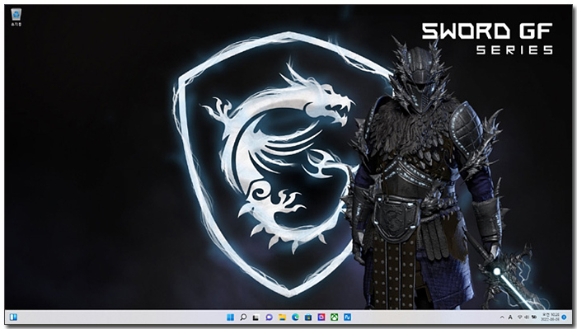Image resolution: width=577 pixels, height=329 pixels.
Task: Expand hidden system tray icons chevron
Action: pyautogui.click(x=502, y=317)
